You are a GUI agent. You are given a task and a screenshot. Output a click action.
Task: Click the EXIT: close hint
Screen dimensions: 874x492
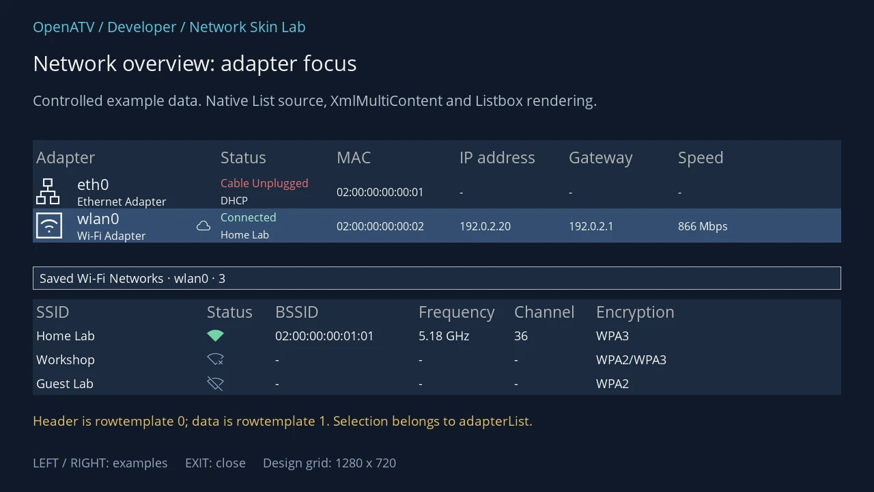point(215,463)
